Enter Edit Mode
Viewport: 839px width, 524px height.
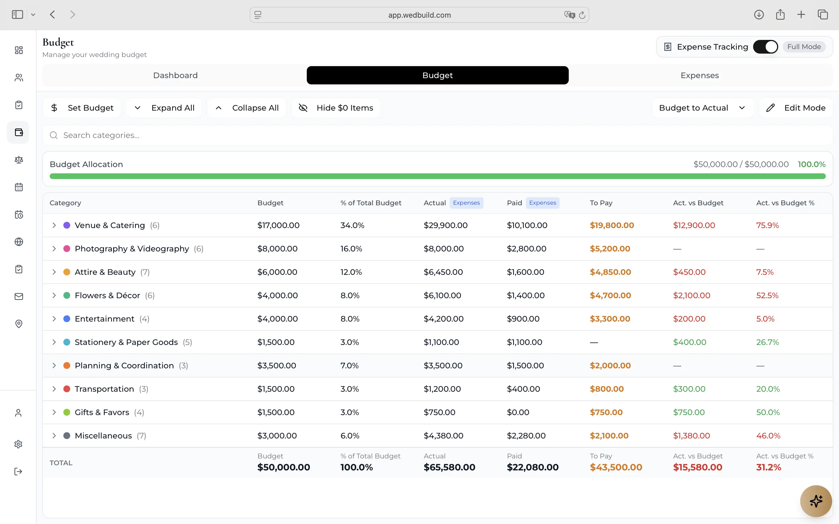[796, 108]
